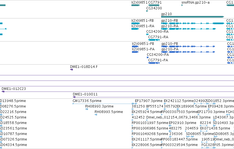
Task: Select the gp210-RA transcript label
Action: pos(170,26)
